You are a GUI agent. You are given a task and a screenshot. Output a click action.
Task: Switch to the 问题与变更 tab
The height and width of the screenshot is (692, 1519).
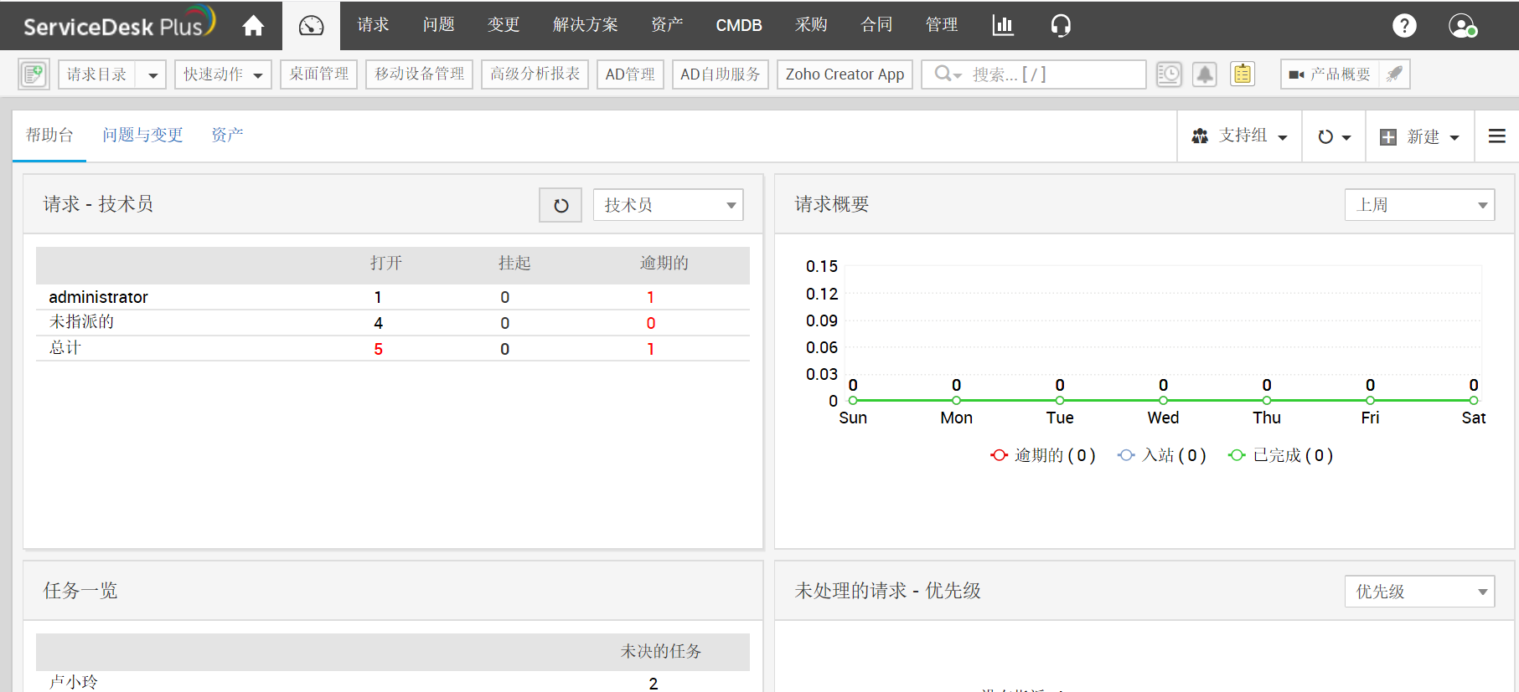[142, 135]
